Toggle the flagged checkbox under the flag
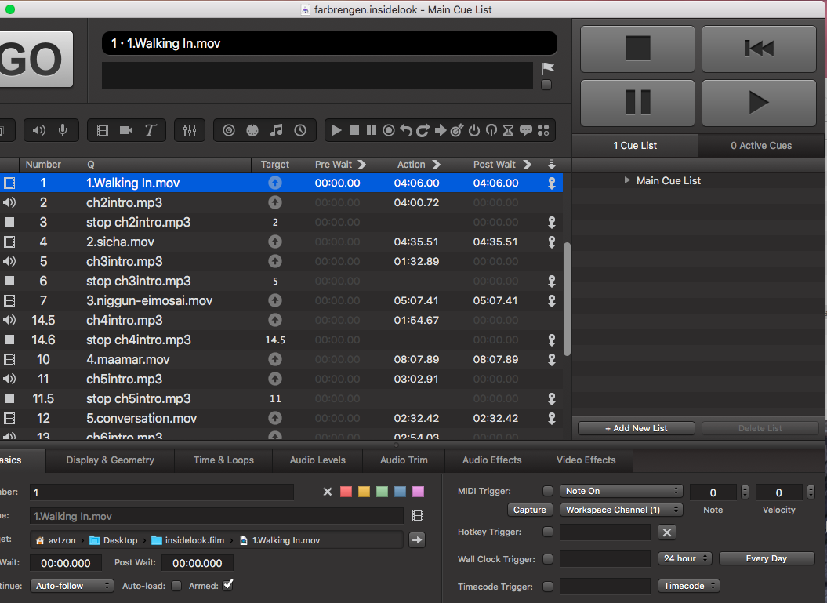The height and width of the screenshot is (603, 827). [546, 85]
